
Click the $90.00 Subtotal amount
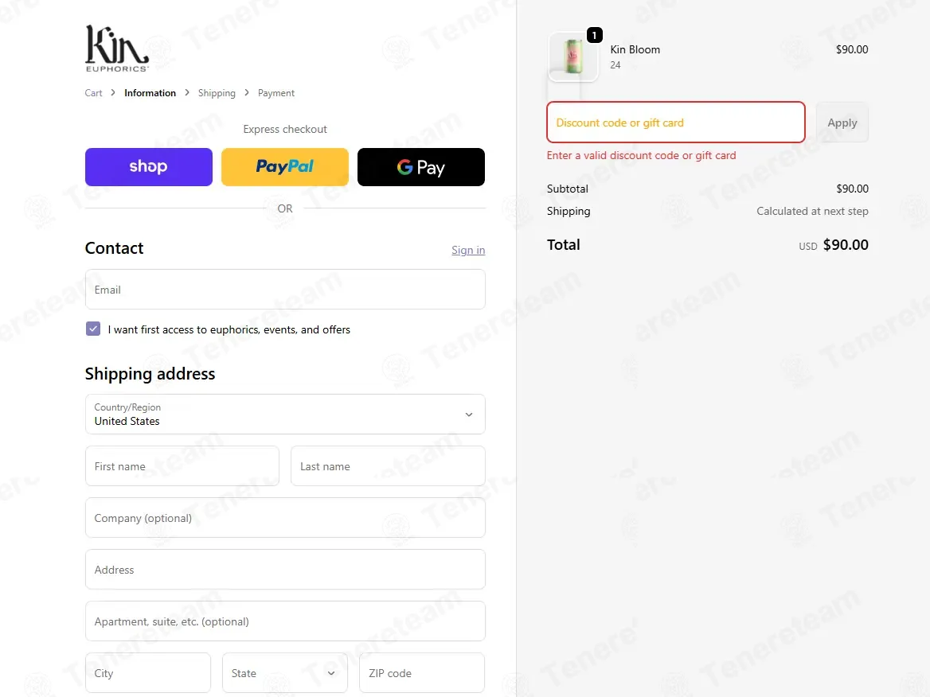coord(852,189)
